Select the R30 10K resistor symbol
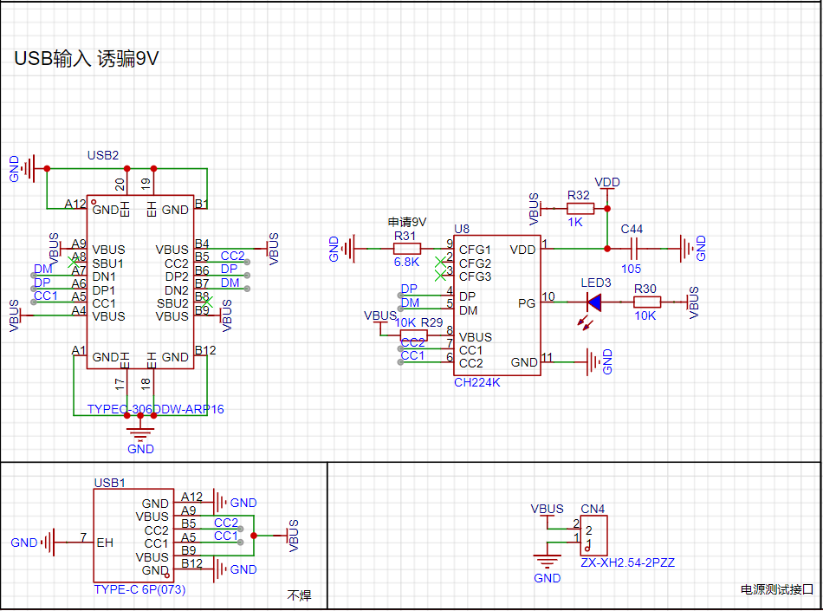The height and width of the screenshot is (611, 823). (646, 302)
